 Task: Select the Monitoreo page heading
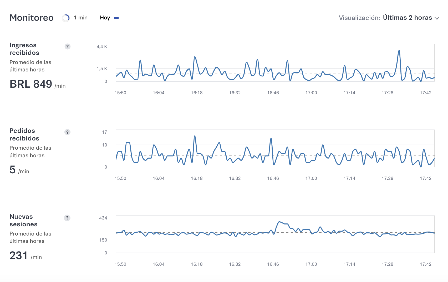click(x=32, y=18)
